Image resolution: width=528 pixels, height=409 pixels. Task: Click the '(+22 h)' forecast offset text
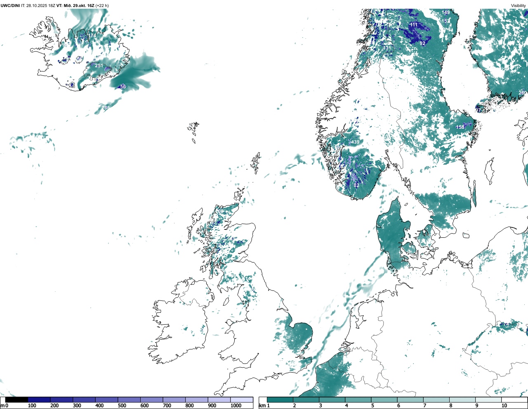click(102, 6)
